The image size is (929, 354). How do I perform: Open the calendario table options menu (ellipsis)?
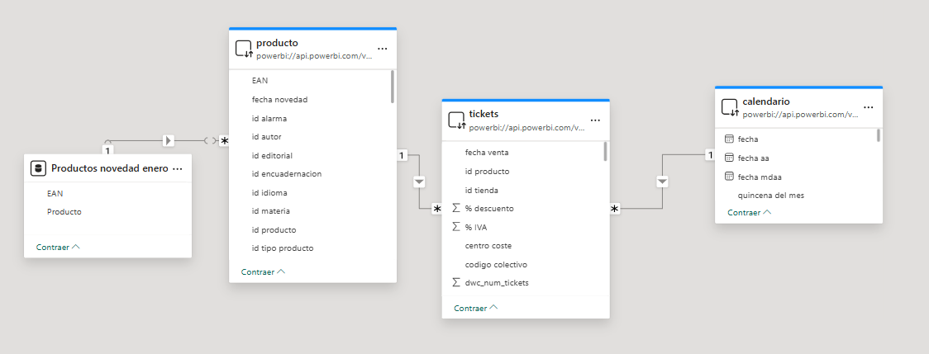[x=869, y=107]
